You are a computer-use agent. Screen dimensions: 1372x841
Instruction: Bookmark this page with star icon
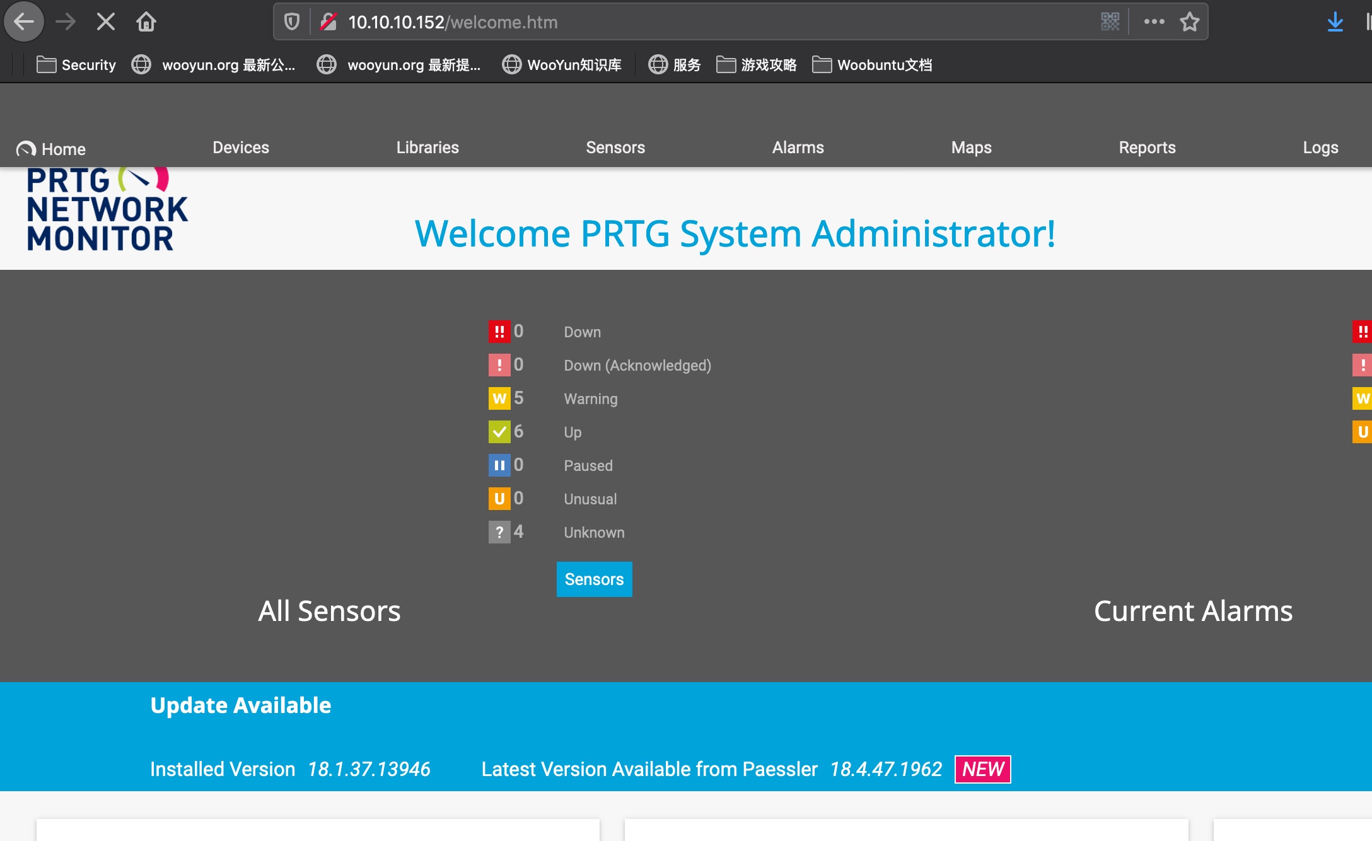[1189, 22]
